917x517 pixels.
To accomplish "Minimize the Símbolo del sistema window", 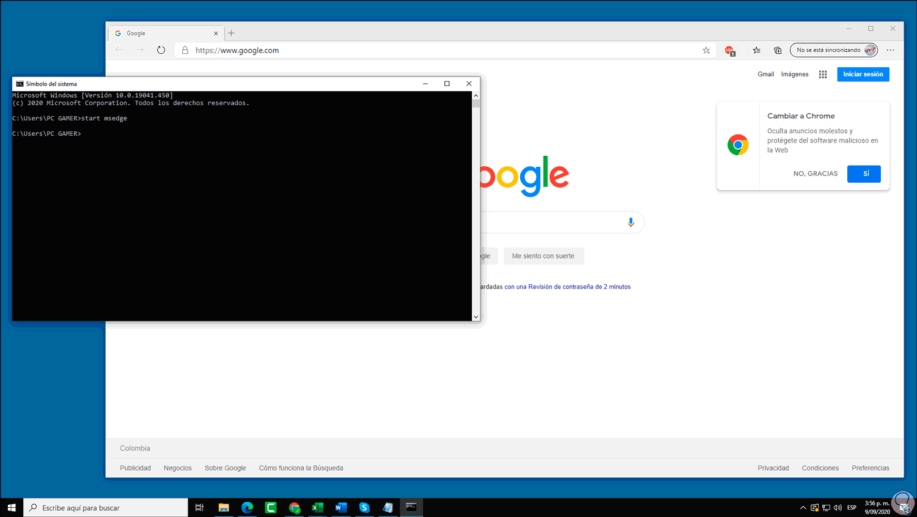I will (x=425, y=84).
